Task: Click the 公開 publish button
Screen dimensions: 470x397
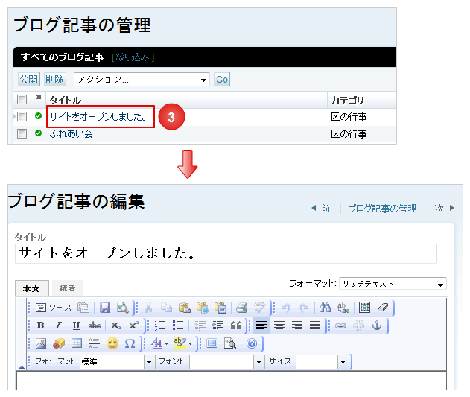Action: pyautogui.click(x=29, y=80)
